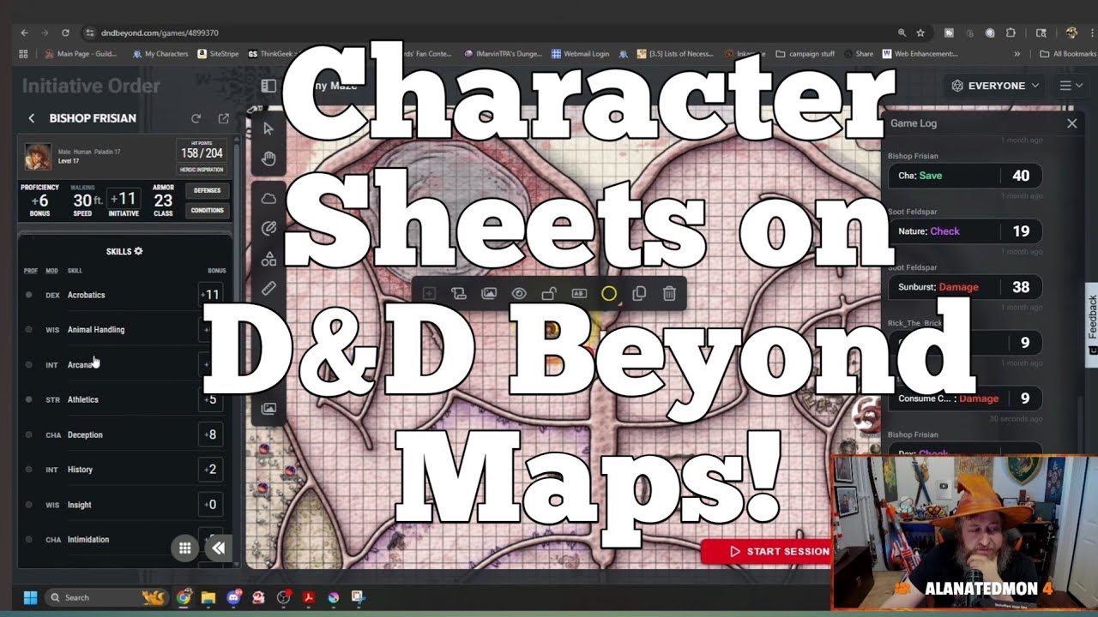Bookmark this page with star icon
This screenshot has height=617, width=1098.
(920, 33)
